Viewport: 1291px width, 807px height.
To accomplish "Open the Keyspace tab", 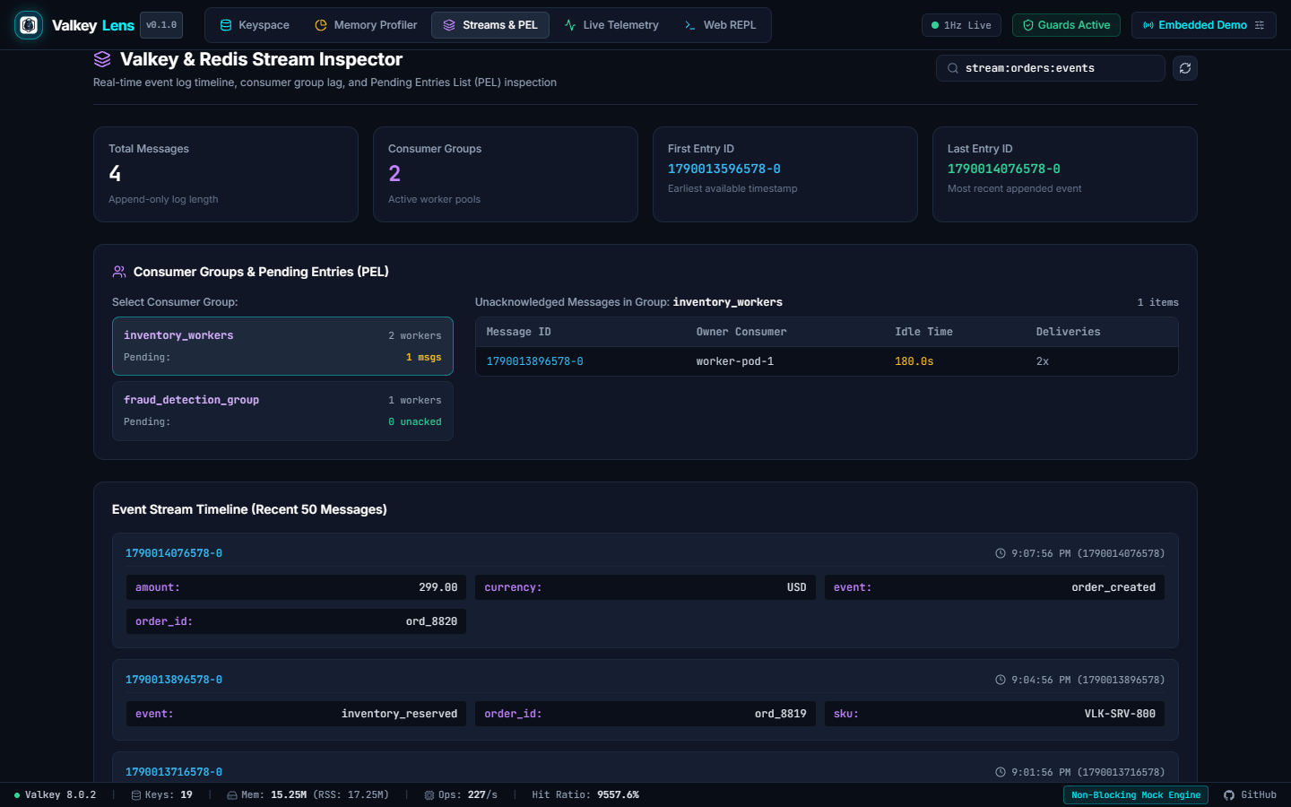I will tap(255, 25).
